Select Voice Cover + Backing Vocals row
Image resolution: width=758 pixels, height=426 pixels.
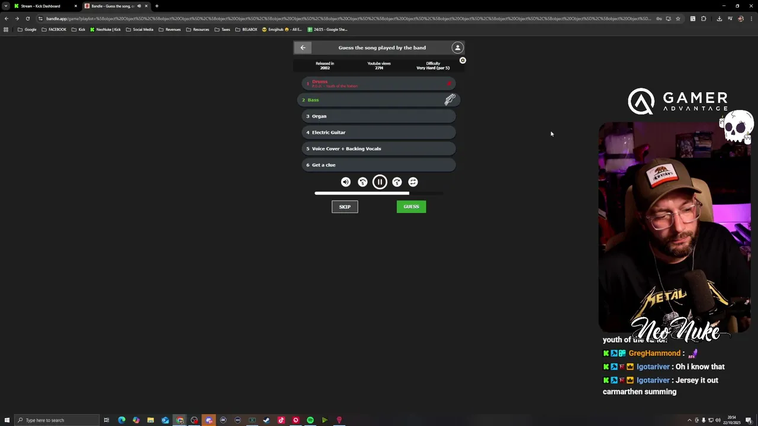[379, 149]
